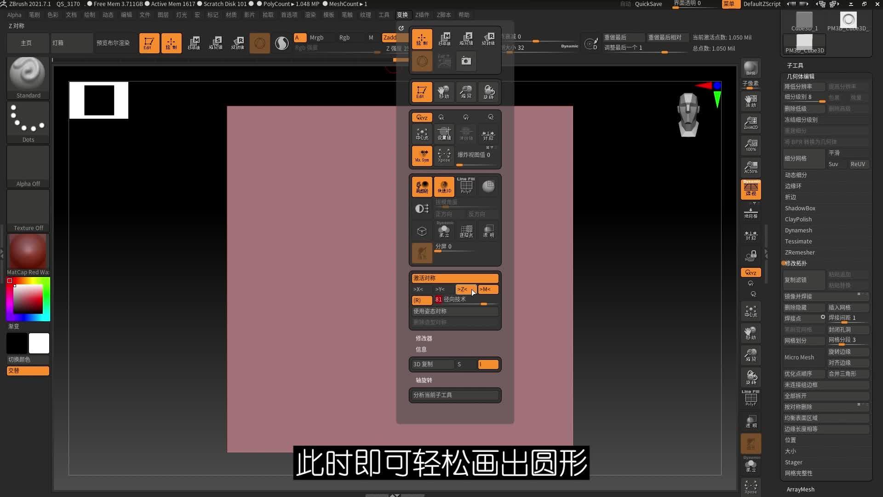The width and height of the screenshot is (883, 497).
Task: Open the Z插件 menu
Action: click(422, 15)
